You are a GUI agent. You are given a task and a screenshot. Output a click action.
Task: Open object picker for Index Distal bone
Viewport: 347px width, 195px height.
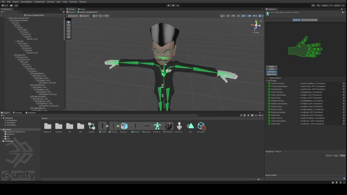344,98
